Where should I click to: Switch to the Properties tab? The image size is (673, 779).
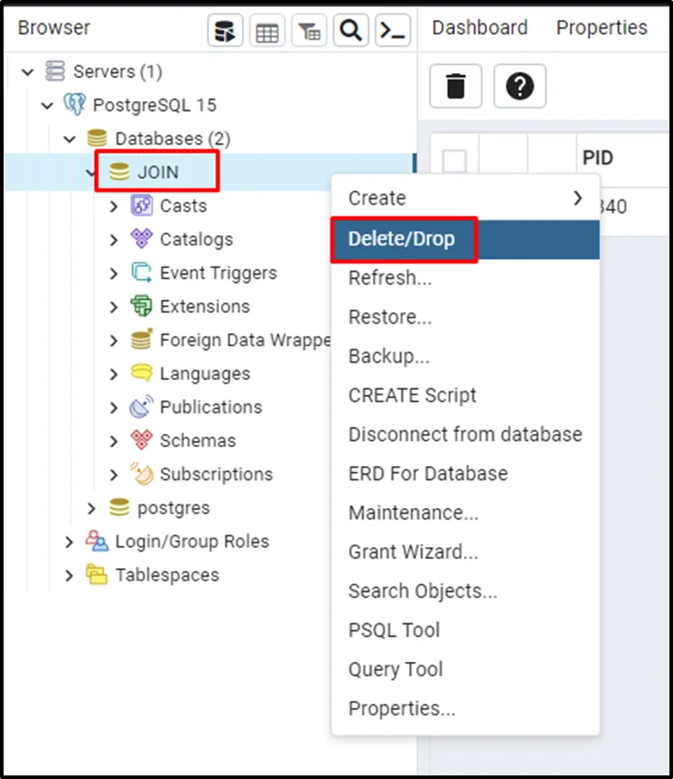pos(601,28)
